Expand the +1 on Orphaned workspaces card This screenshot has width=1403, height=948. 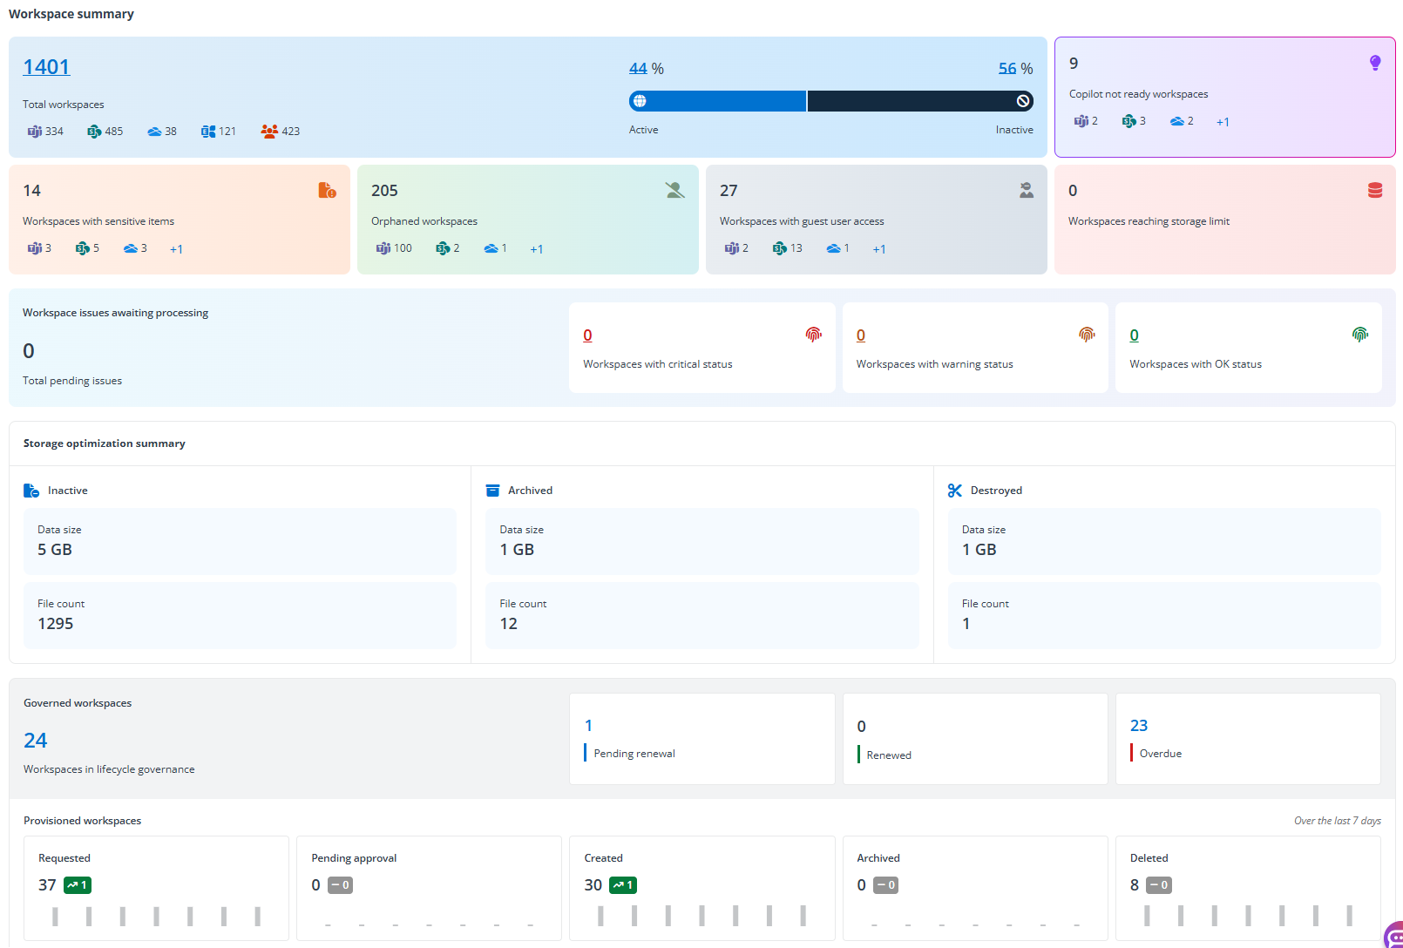[536, 248]
